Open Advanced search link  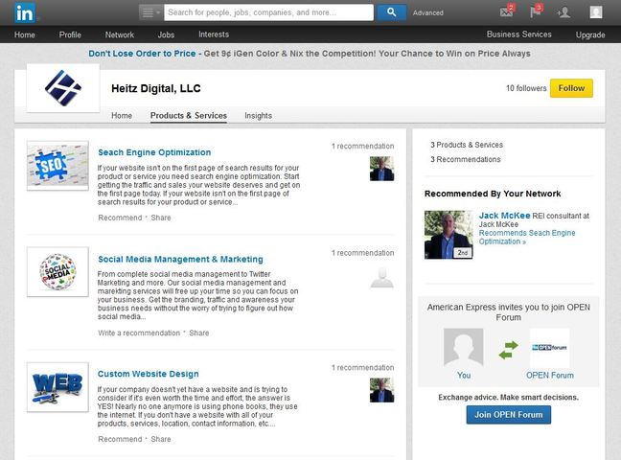(x=427, y=12)
